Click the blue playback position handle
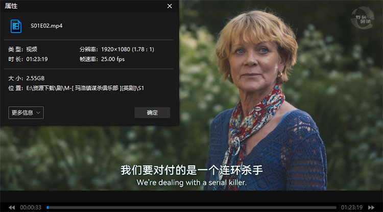 pos(48,207)
